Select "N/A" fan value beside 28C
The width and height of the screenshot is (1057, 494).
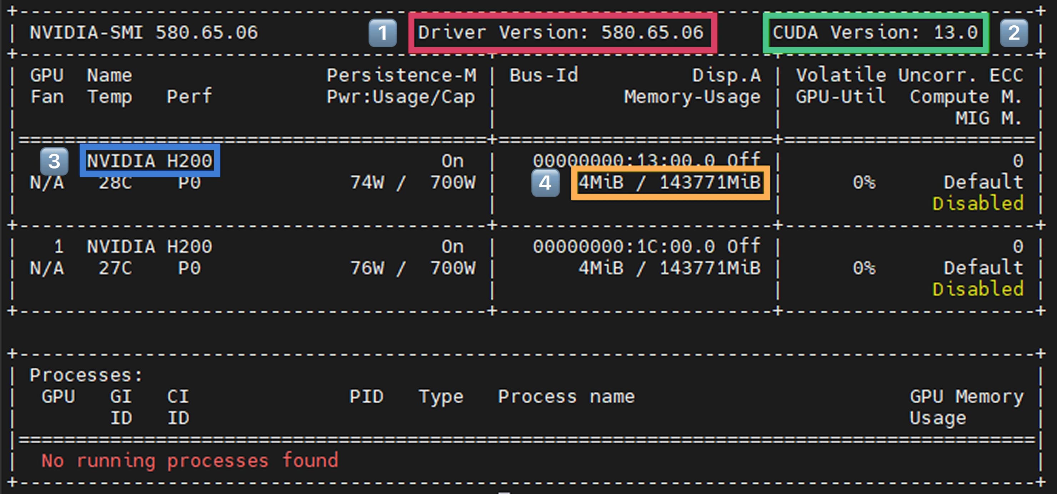[47, 183]
